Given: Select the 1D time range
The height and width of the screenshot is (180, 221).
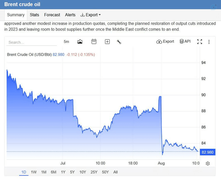Looking at the screenshot, I should (24, 172).
